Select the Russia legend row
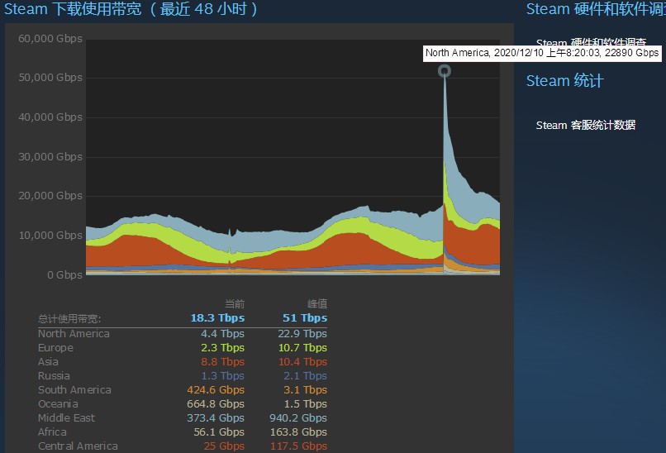This screenshot has height=453, width=666. point(183,375)
